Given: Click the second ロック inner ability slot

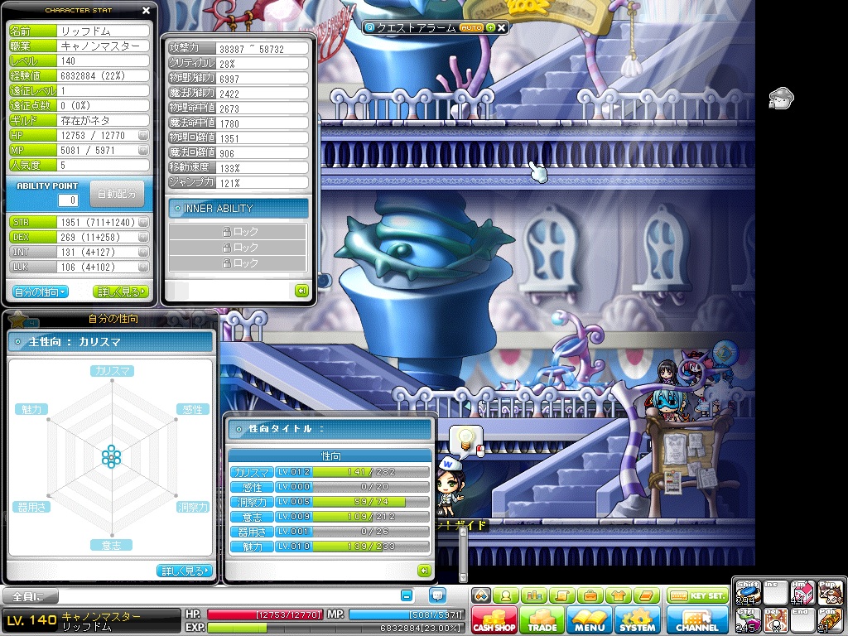Looking at the screenshot, I should pyautogui.click(x=238, y=247).
